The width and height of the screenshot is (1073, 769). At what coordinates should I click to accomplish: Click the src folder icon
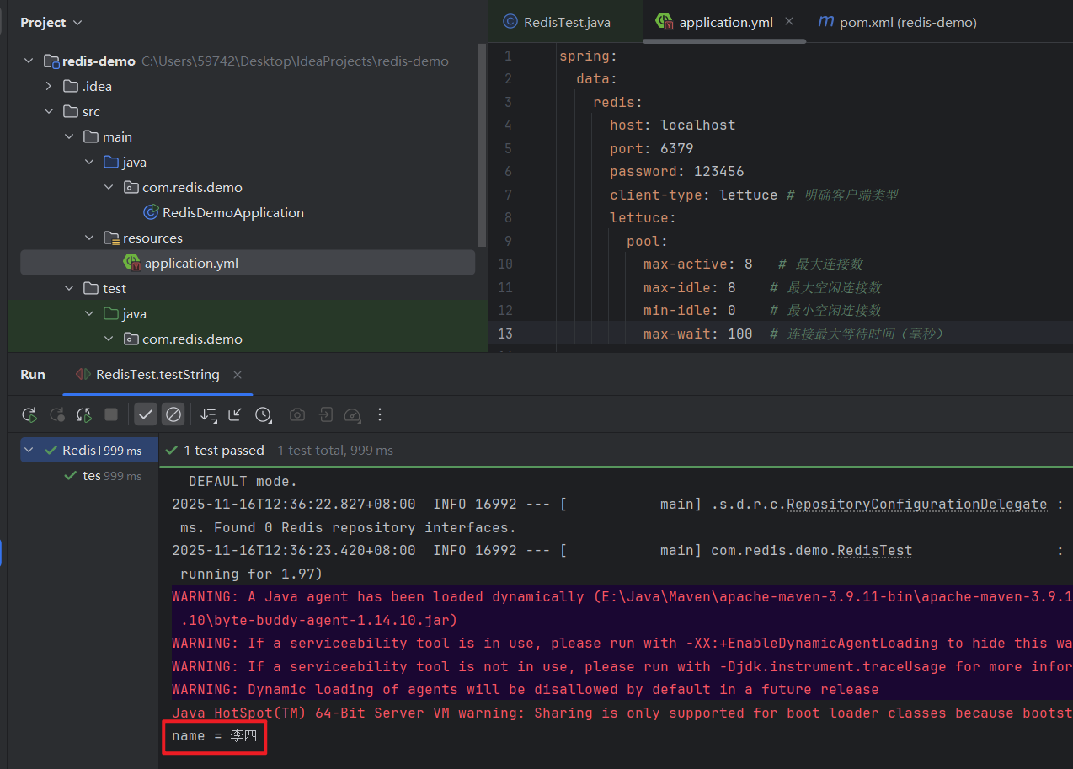(x=71, y=112)
